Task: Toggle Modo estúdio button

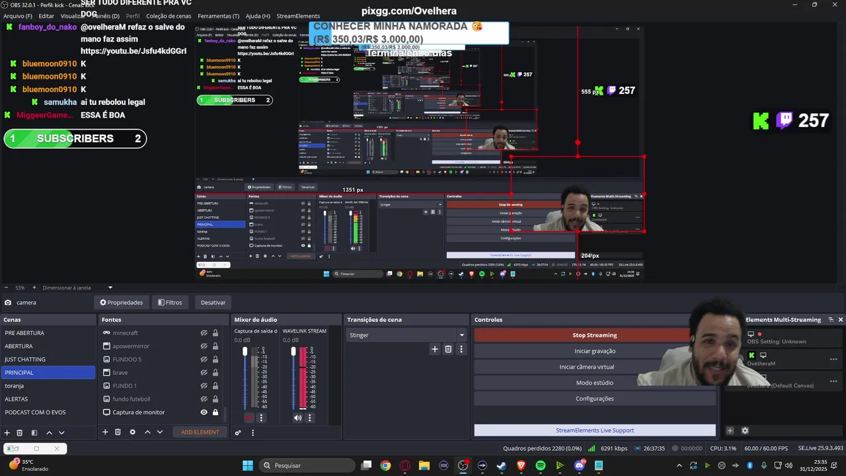Action: [595, 383]
